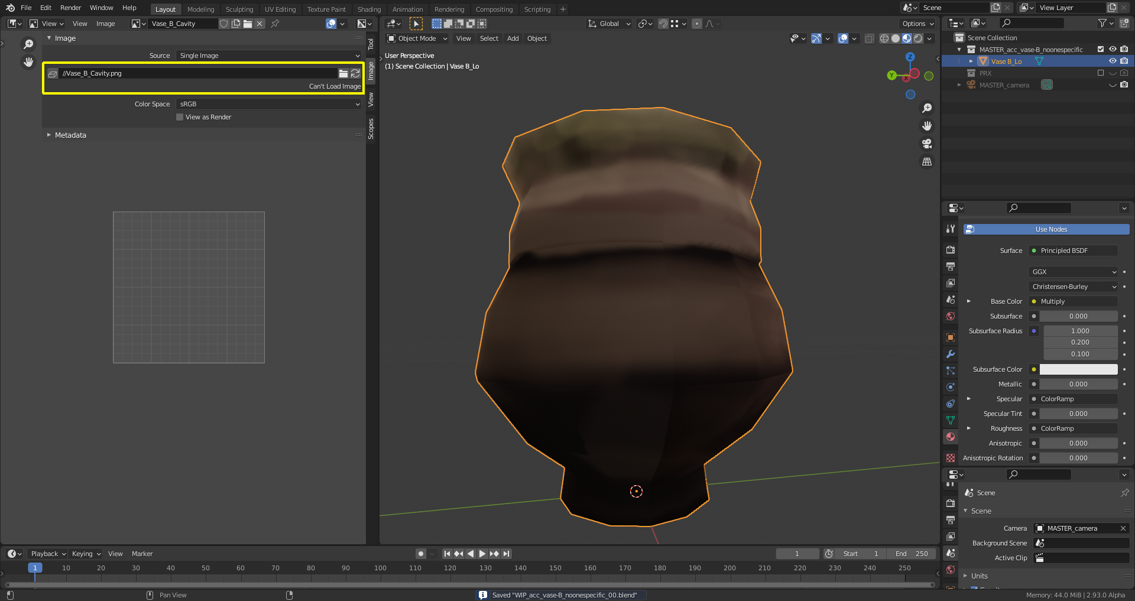Open the Render menu
The height and width of the screenshot is (601, 1135).
click(x=70, y=8)
